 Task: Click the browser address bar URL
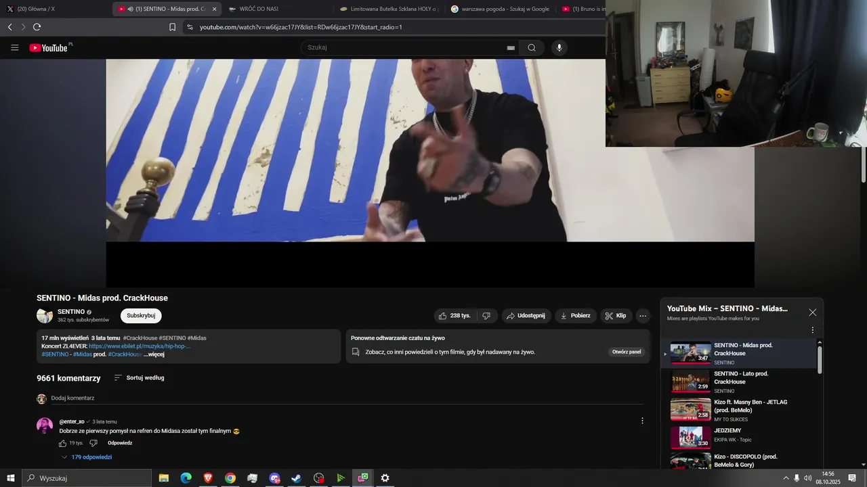pyautogui.click(x=301, y=27)
